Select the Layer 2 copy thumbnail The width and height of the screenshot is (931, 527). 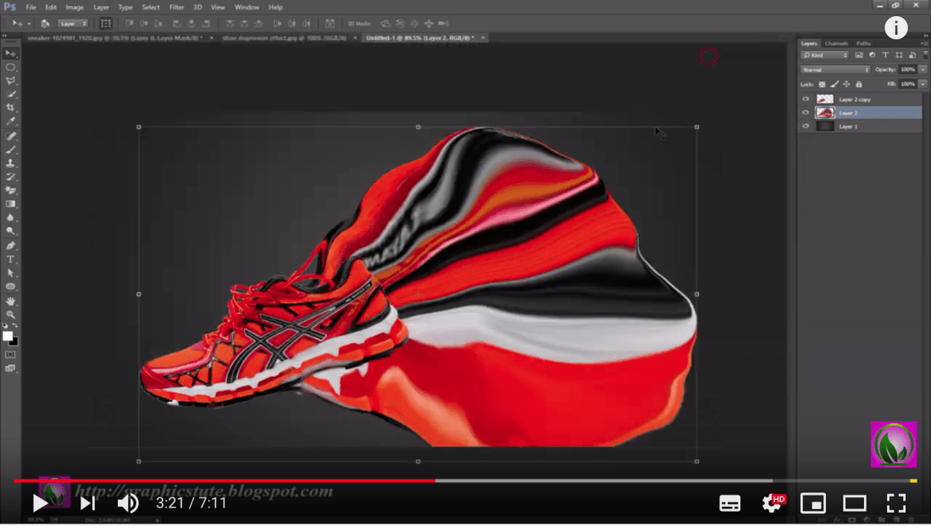point(824,99)
